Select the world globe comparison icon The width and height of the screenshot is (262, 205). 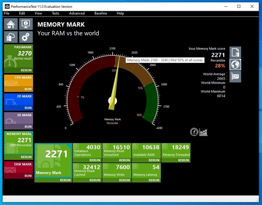235,65
